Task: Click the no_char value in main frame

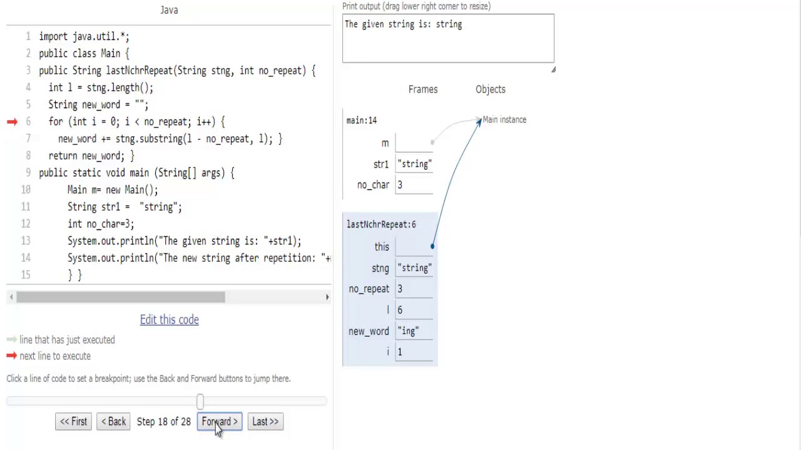Action: point(400,185)
